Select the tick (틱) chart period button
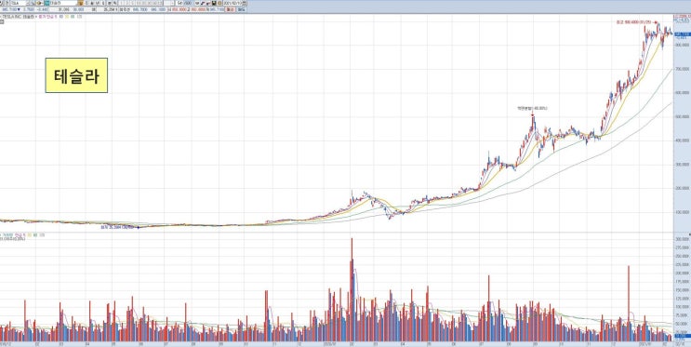The height and width of the screenshot is (347, 691). point(115,3)
